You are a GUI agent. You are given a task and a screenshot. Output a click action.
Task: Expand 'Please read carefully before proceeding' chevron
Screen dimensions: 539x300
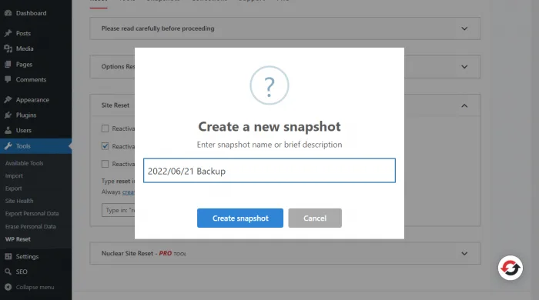click(x=464, y=28)
